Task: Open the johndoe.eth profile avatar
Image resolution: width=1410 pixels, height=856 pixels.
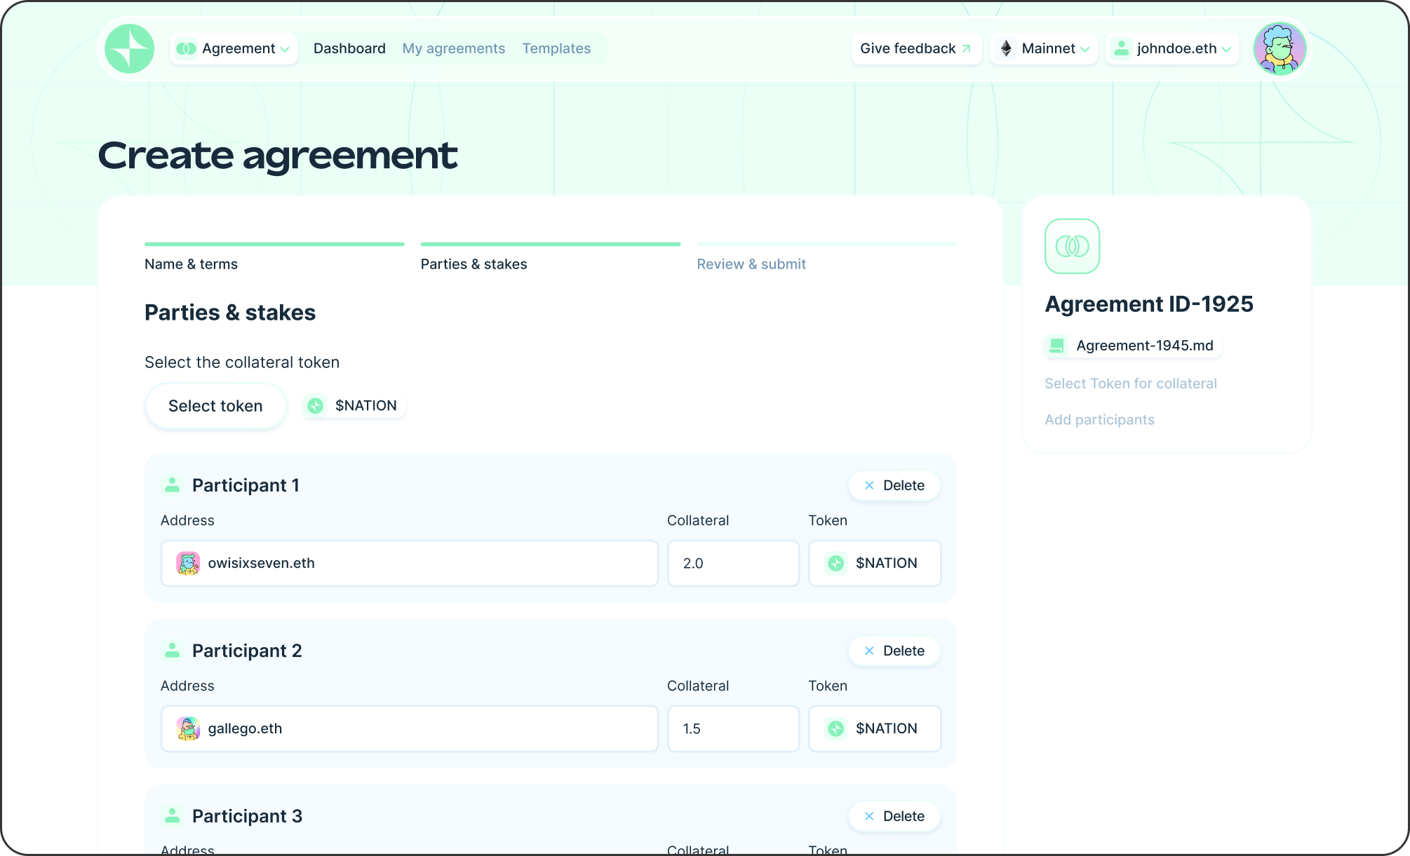Action: (1280, 48)
